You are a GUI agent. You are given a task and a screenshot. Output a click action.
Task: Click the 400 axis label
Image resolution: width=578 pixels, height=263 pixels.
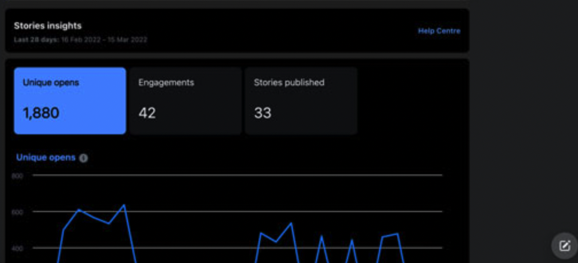[x=17, y=248]
